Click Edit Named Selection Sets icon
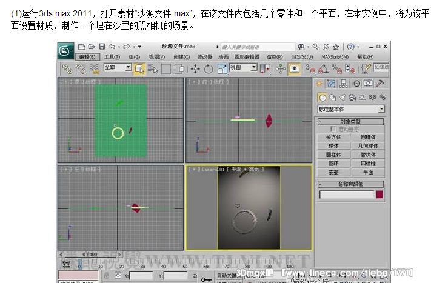431x283 pixels. click(x=366, y=68)
